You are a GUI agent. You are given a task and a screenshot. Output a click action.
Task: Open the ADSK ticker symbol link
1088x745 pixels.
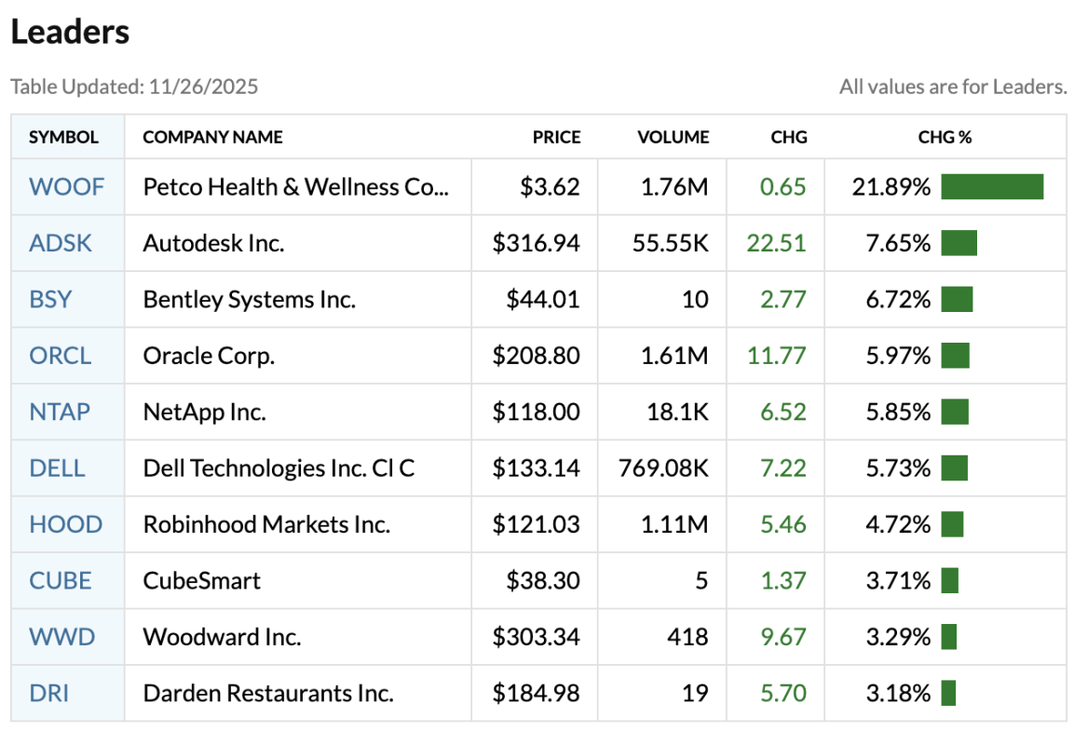[x=61, y=244]
